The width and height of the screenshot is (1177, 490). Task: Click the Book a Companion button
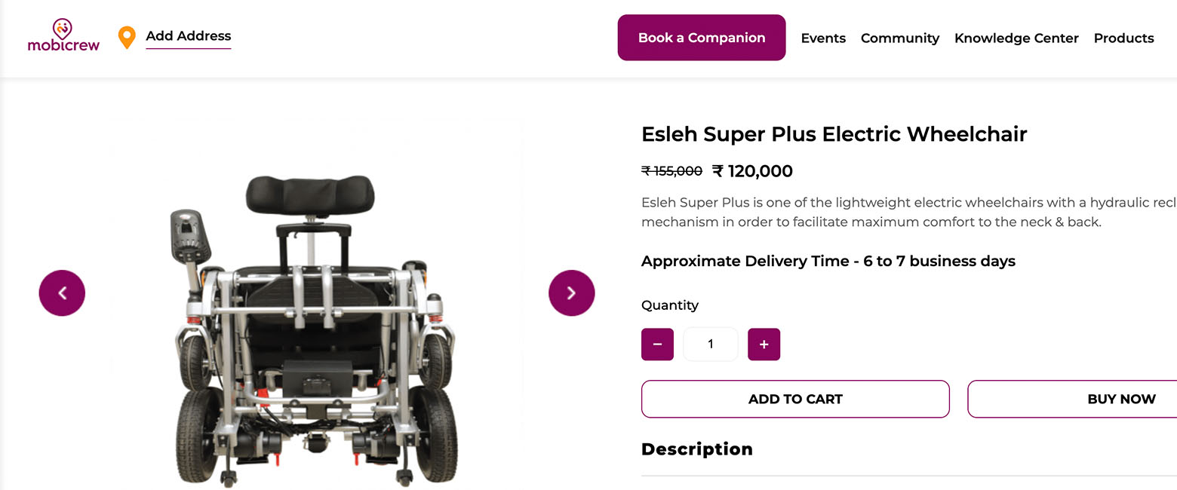tap(702, 38)
